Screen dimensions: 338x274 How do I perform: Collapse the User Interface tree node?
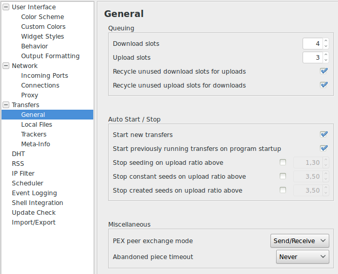pos(6,7)
